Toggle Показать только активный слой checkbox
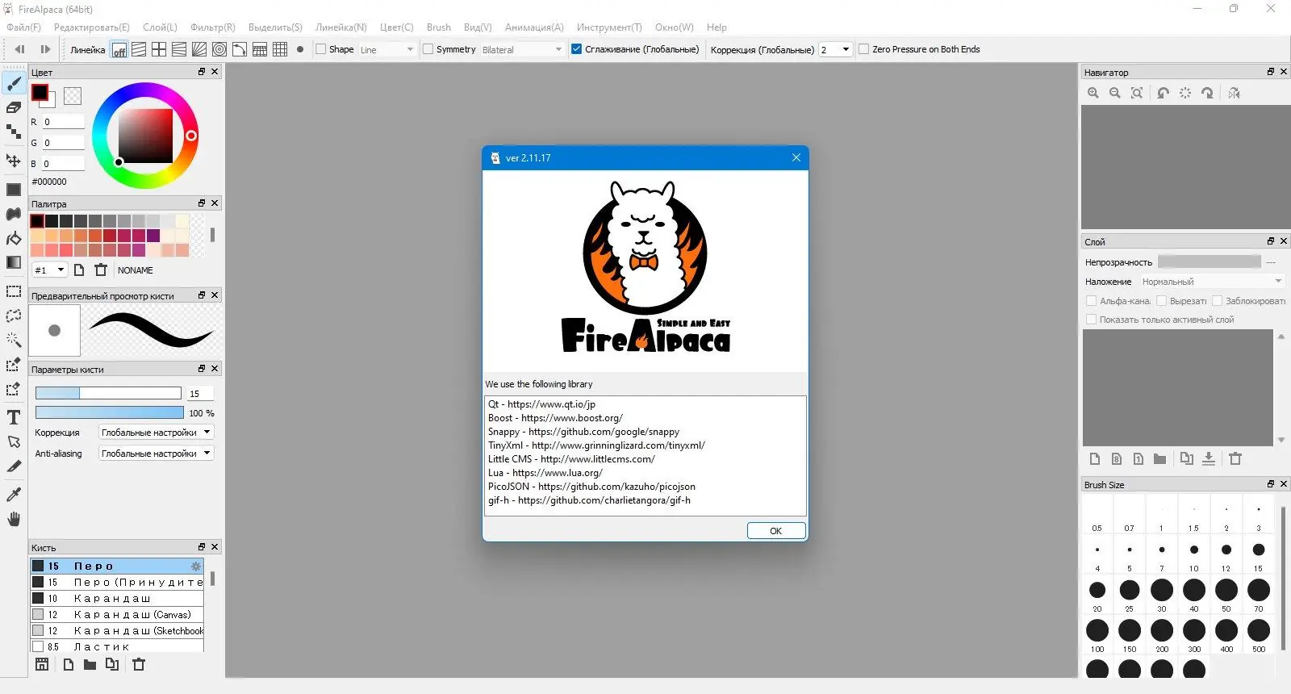Screen dimensions: 1291x694 [x=1092, y=320]
